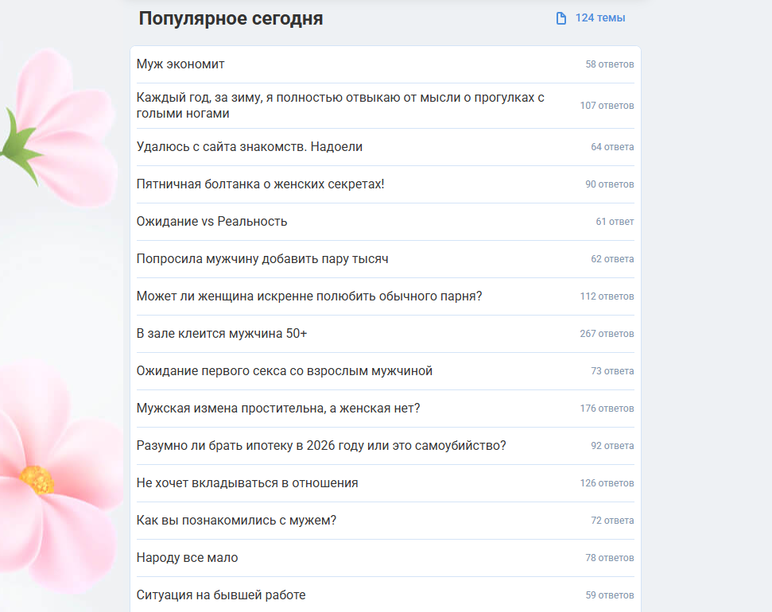
Task: Open the topic Муж экономит
Action: pos(180,64)
